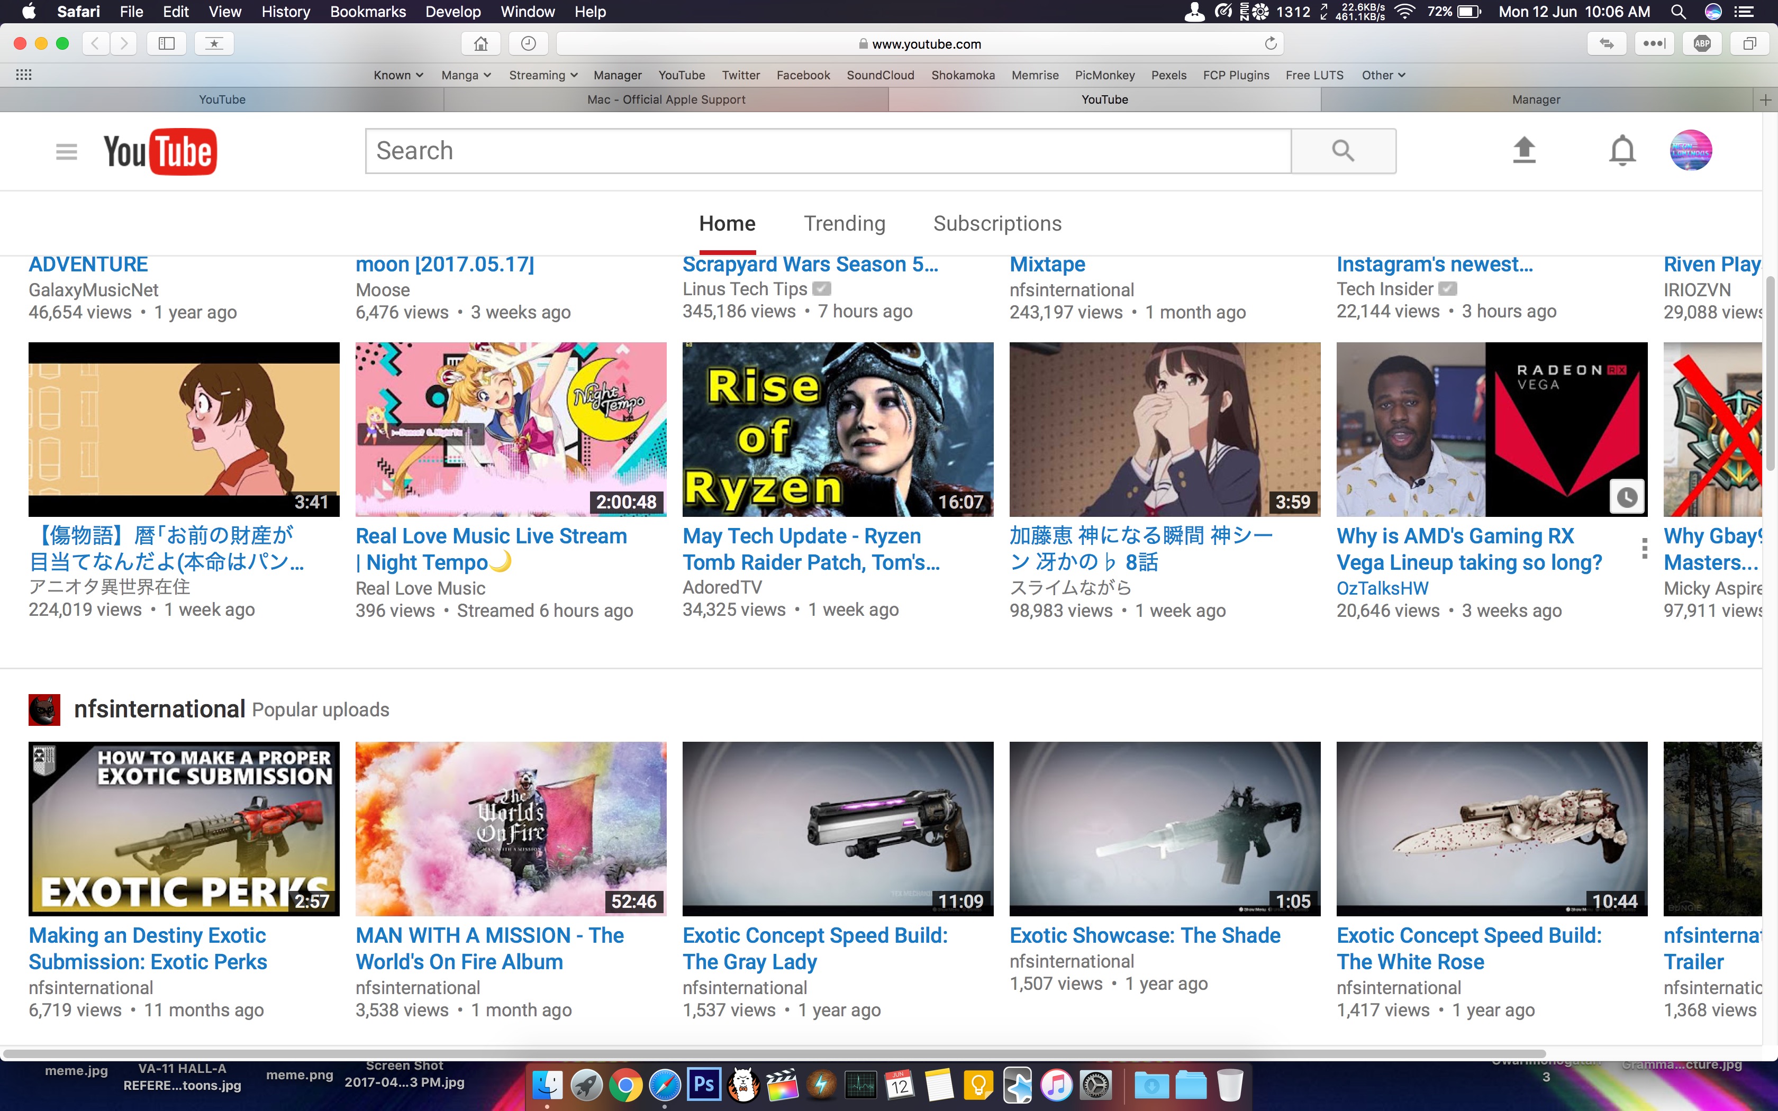Open three-dot menu on AMD Vega video

[1644, 548]
